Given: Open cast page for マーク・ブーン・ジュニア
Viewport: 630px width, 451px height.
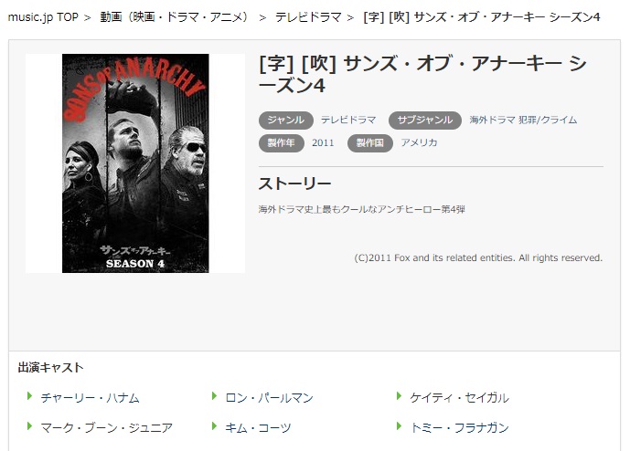Looking at the screenshot, I should tap(106, 428).
